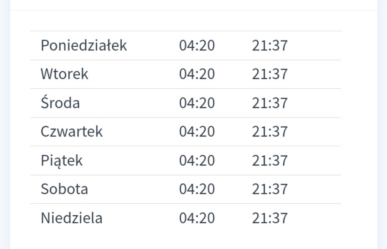Select Wtorek's 04:20 time
This screenshot has height=249, width=387.
click(197, 74)
